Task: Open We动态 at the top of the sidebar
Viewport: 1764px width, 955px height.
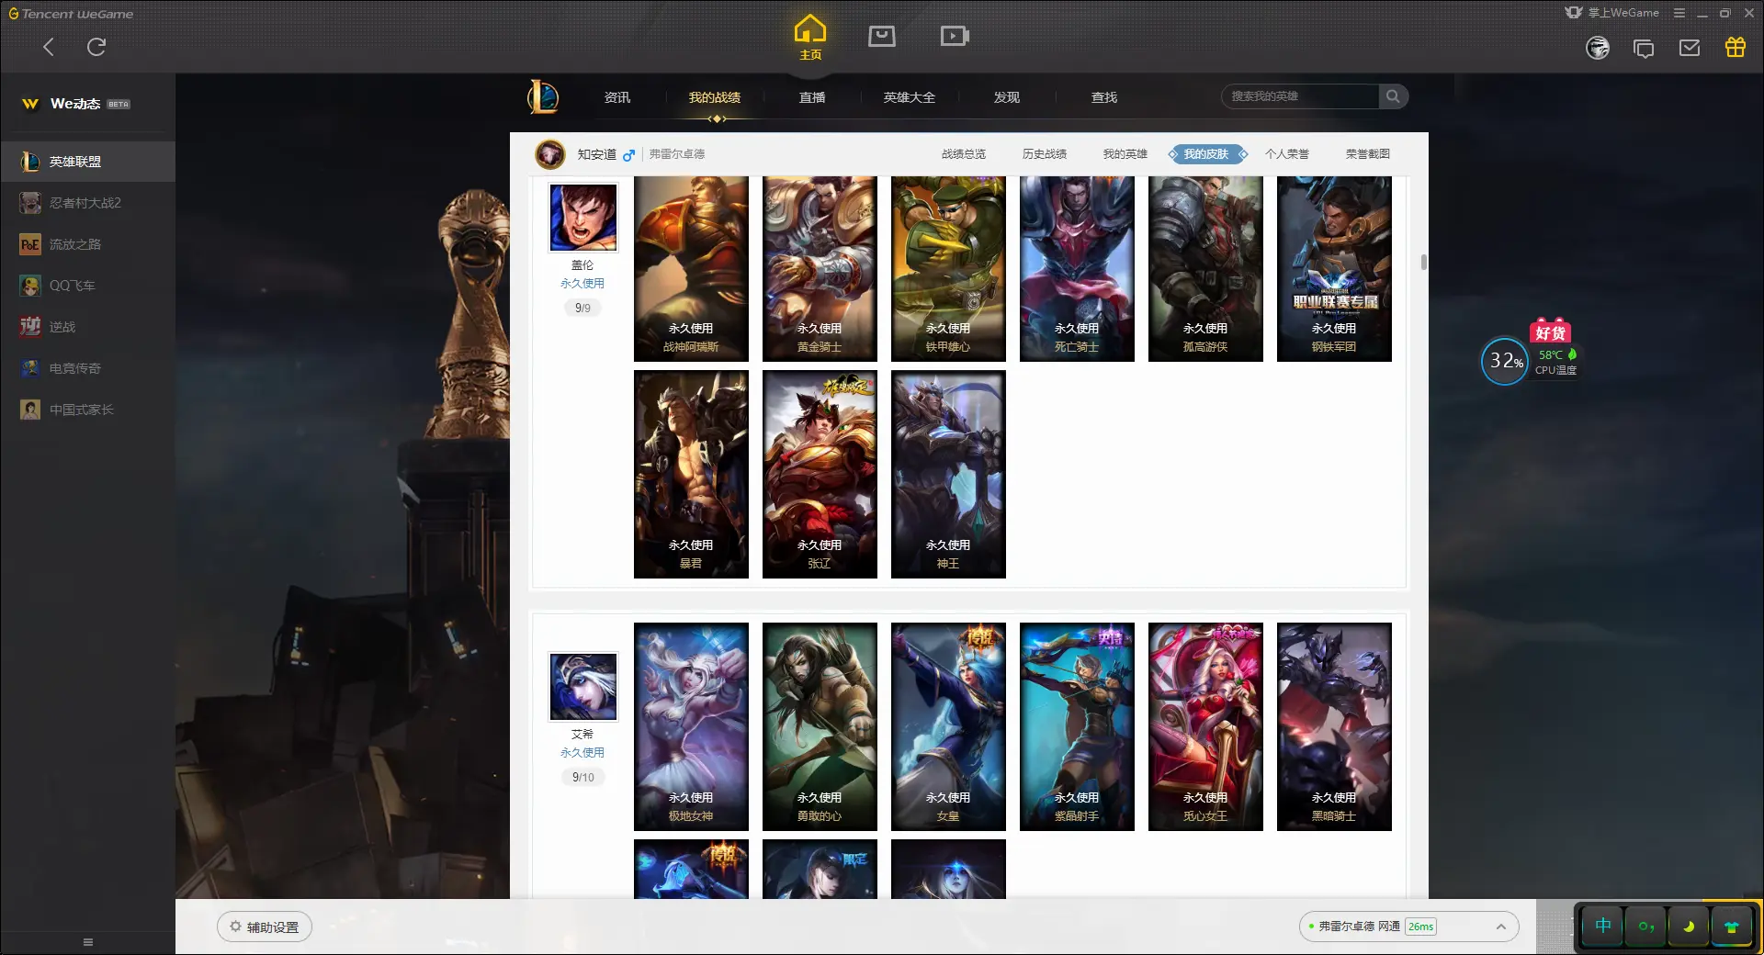Action: [x=75, y=104]
